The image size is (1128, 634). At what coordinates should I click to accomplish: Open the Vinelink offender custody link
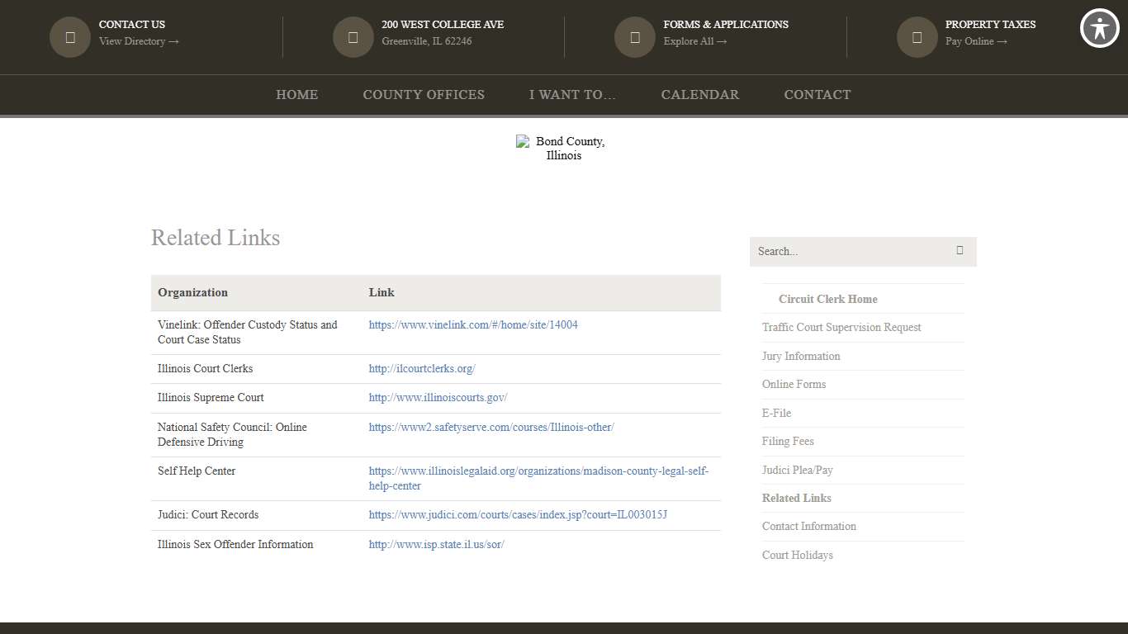tap(472, 324)
